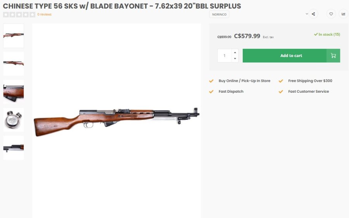This screenshot has width=349, height=218.
Task: Click the share icon button
Action: coord(313,14)
